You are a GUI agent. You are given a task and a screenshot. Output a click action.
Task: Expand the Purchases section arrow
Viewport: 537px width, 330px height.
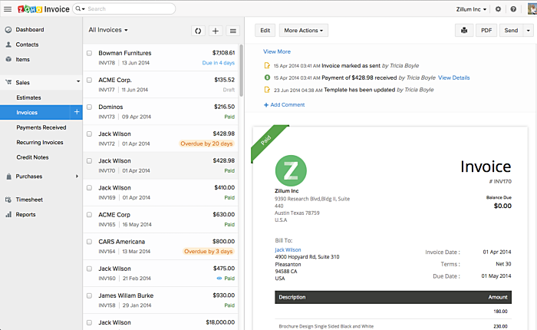pyautogui.click(x=77, y=177)
